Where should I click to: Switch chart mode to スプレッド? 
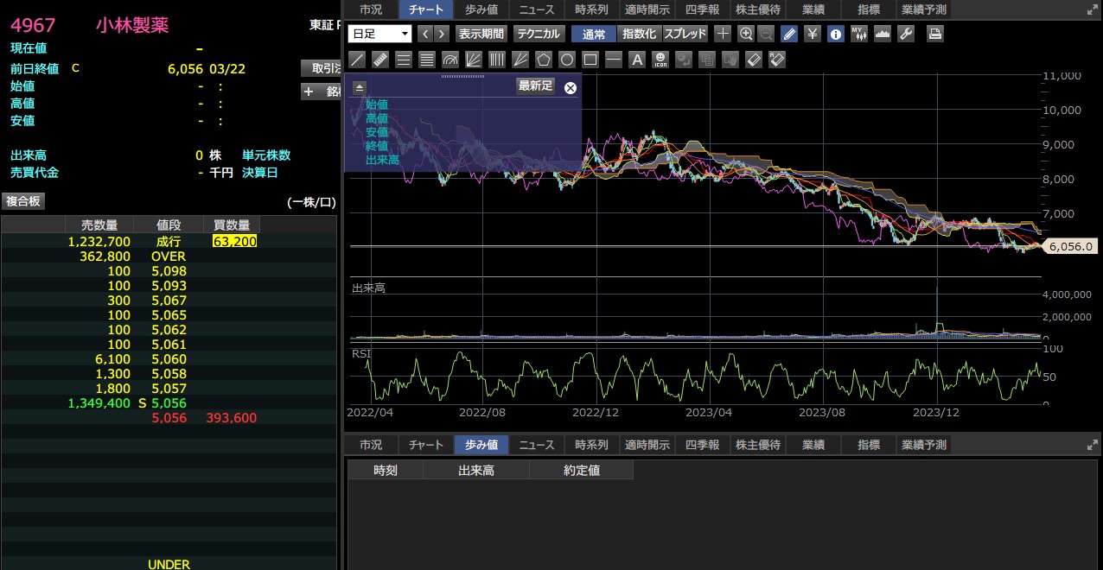pyautogui.click(x=685, y=34)
